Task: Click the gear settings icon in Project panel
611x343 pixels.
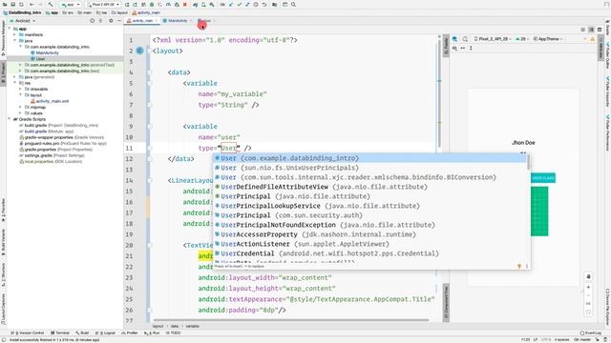Action: 111,21
